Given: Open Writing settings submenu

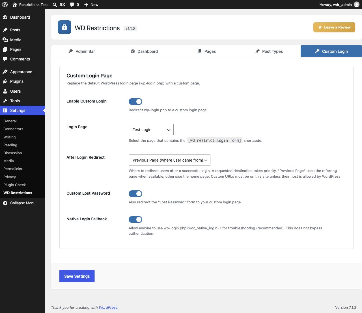Looking at the screenshot, I should coord(10,137).
